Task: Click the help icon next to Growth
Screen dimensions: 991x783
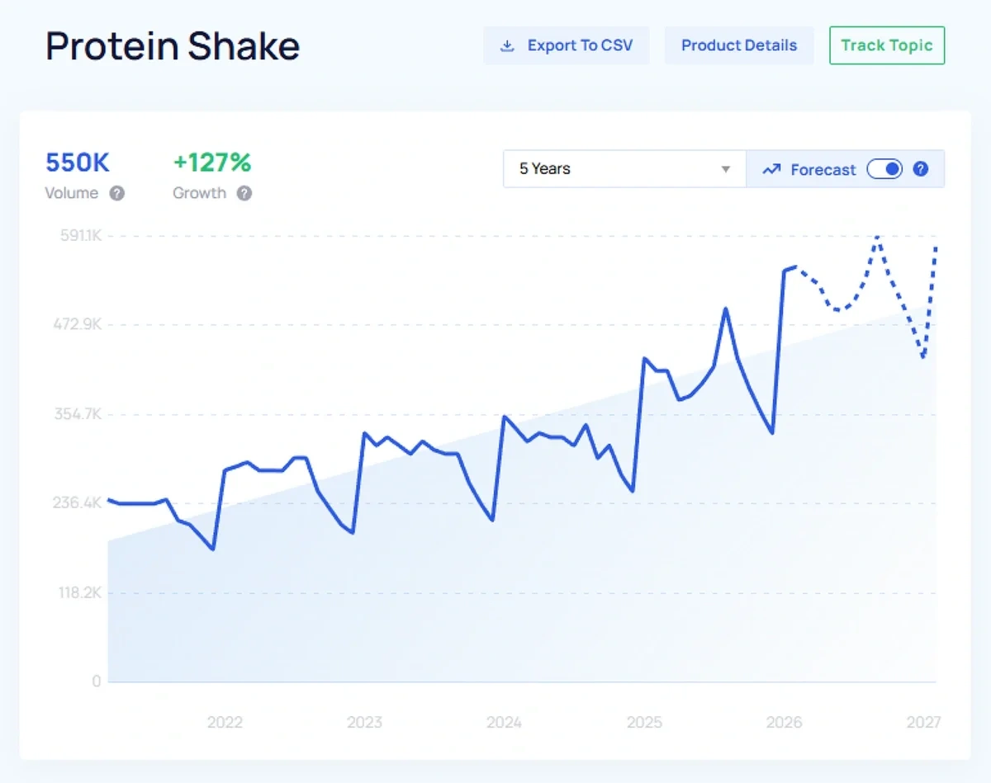Action: tap(244, 194)
